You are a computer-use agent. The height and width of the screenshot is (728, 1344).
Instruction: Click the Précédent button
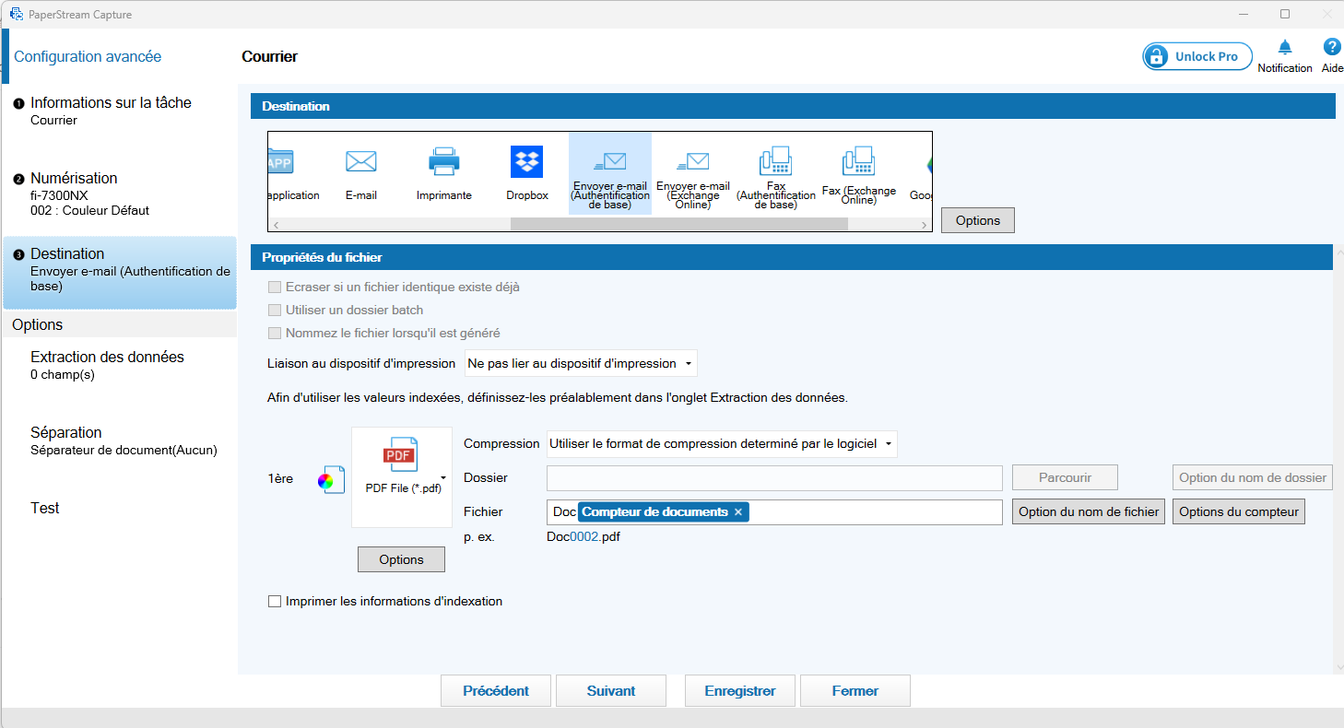pos(496,691)
